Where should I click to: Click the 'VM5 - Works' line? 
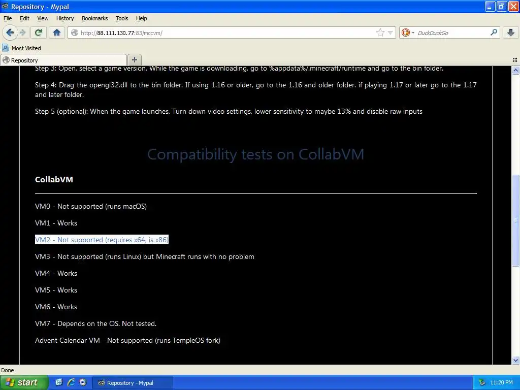[56, 290]
